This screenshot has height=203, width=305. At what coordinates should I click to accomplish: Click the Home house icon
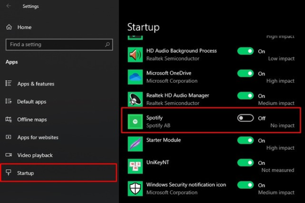point(9,27)
